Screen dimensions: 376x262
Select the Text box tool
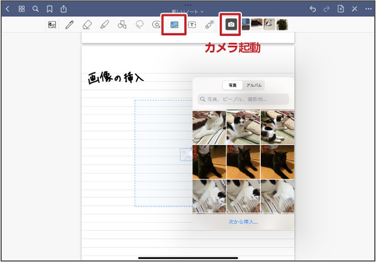pyautogui.click(x=192, y=25)
